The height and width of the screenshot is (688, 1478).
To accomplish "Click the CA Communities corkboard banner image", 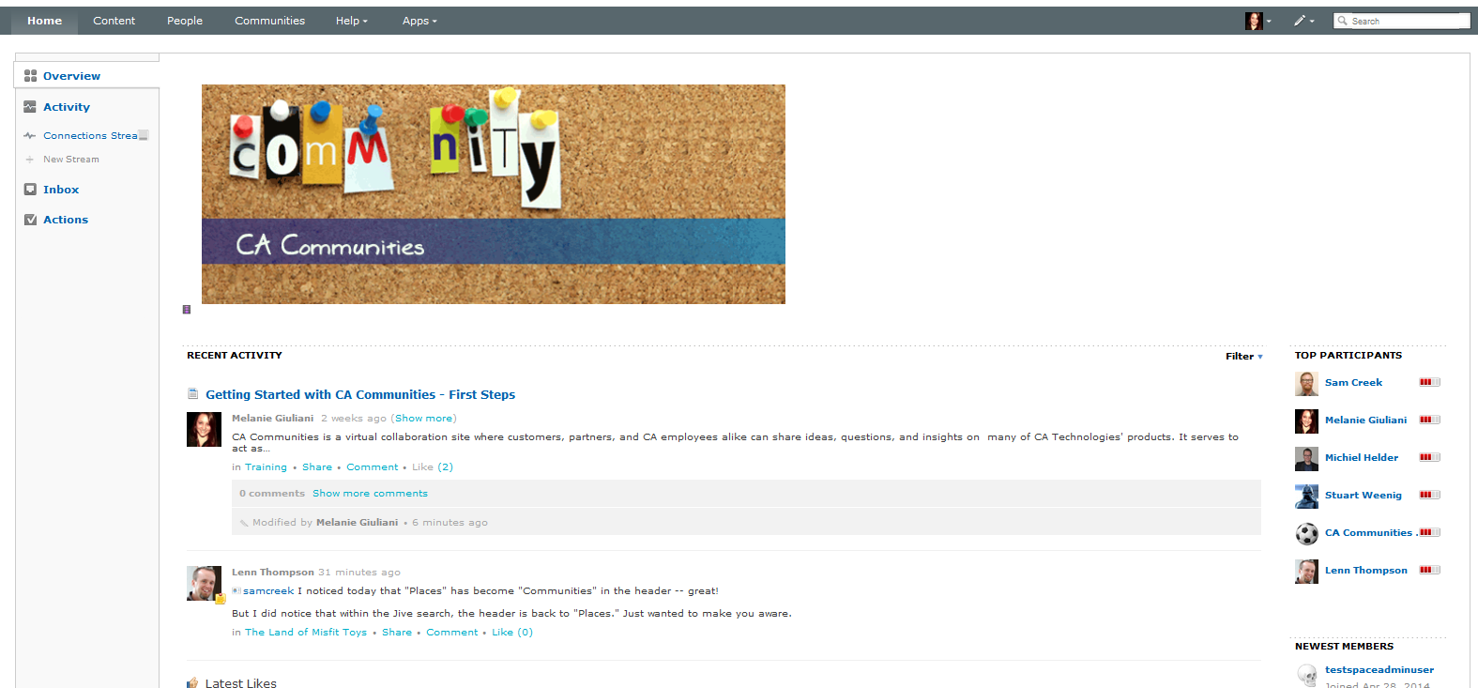I will (494, 194).
